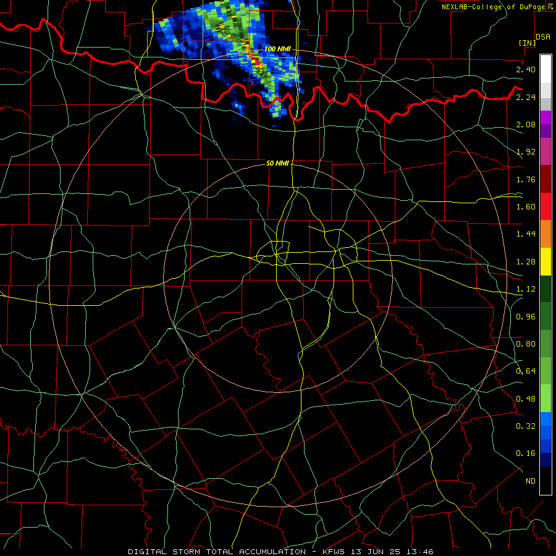
Task: Click the magenta swatch above the 2.08 label
Action: pos(545,117)
